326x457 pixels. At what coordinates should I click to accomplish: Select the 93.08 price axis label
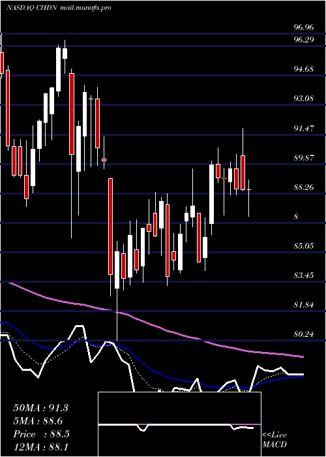point(304,98)
